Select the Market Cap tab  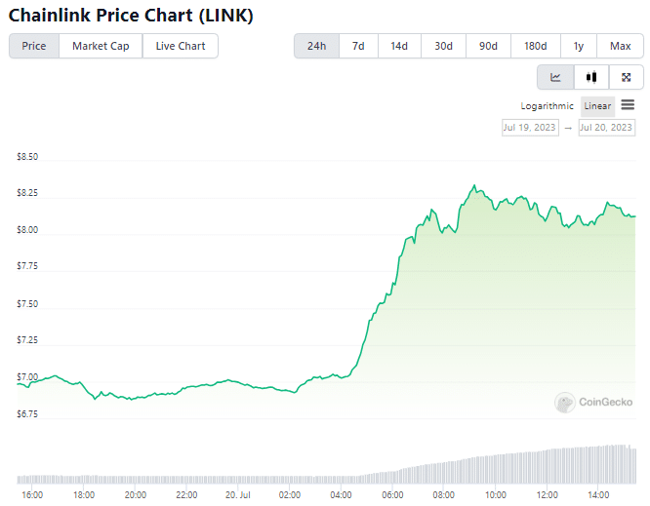click(x=101, y=46)
